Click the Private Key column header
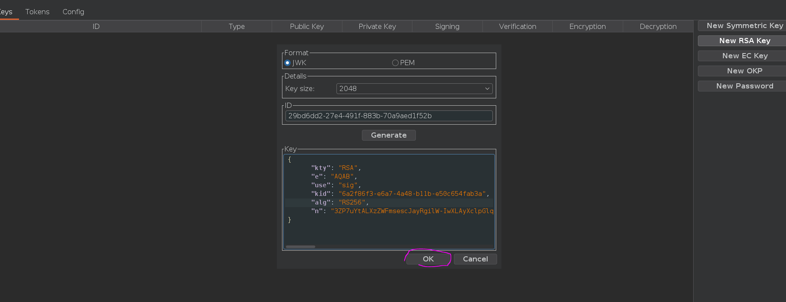The width and height of the screenshot is (786, 302). [x=377, y=26]
